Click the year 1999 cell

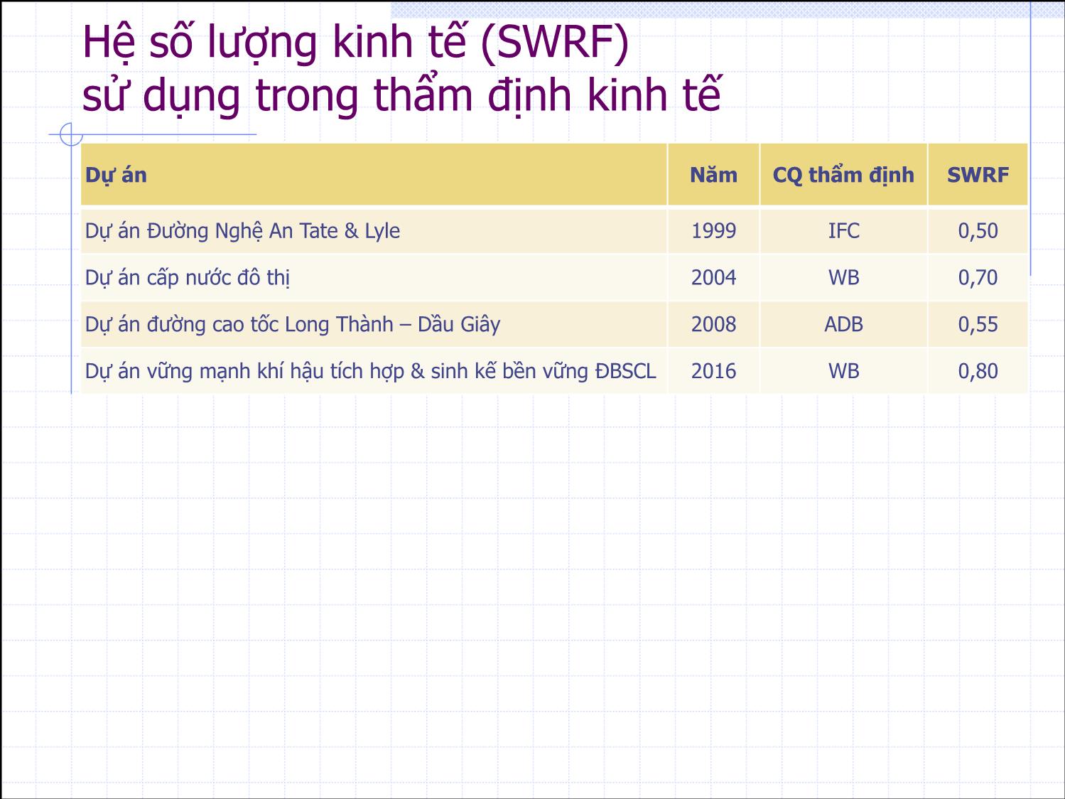click(x=713, y=230)
